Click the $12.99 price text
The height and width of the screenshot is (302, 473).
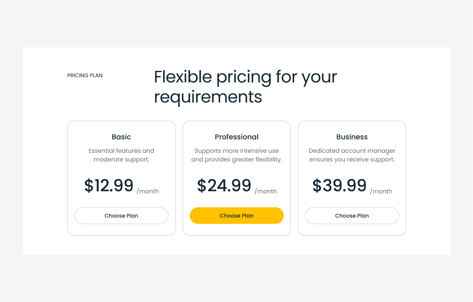click(x=109, y=185)
